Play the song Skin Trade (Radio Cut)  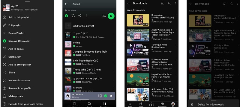(85, 61)
